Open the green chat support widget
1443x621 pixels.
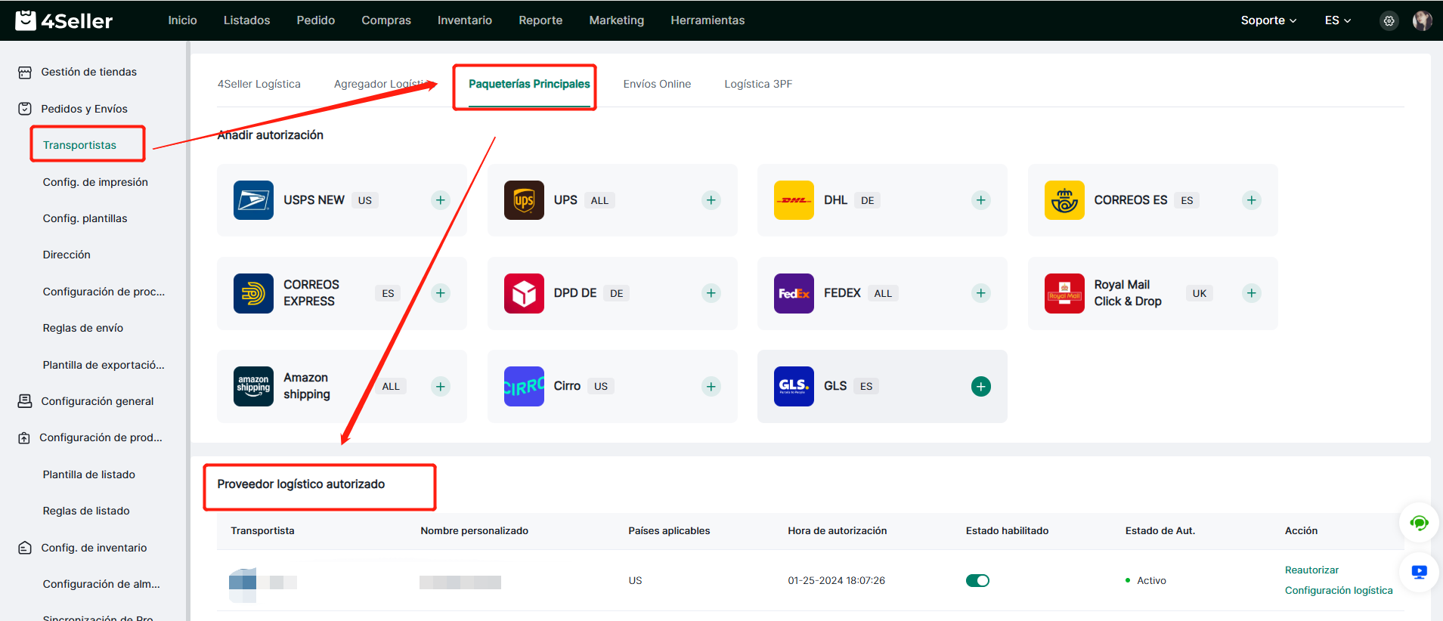[1419, 522]
